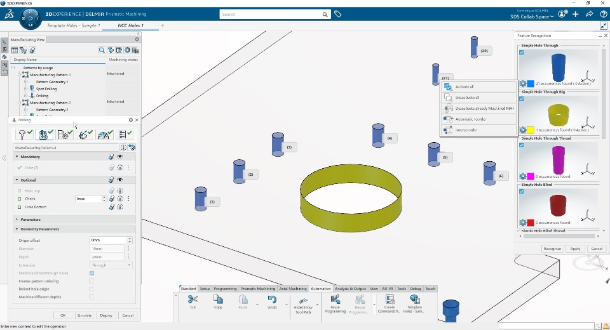610x330 pixels.
Task: Open settings gear for Simple Hole Through
Action: tap(523, 84)
